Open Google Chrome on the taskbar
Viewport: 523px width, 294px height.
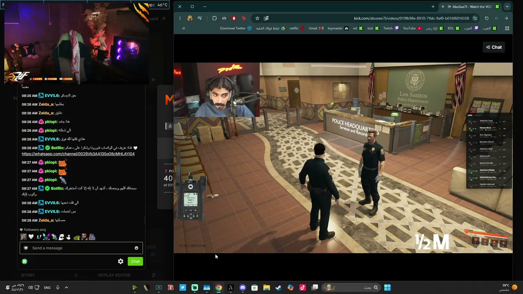tap(219, 287)
